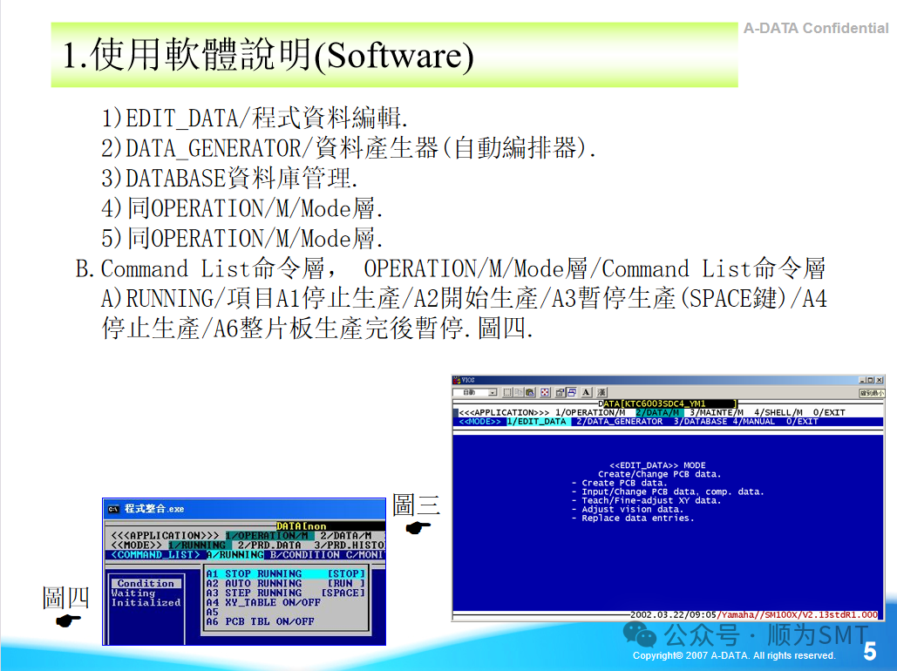Select 3/MAINTE/M in VIOS application row

pyautogui.click(x=717, y=412)
